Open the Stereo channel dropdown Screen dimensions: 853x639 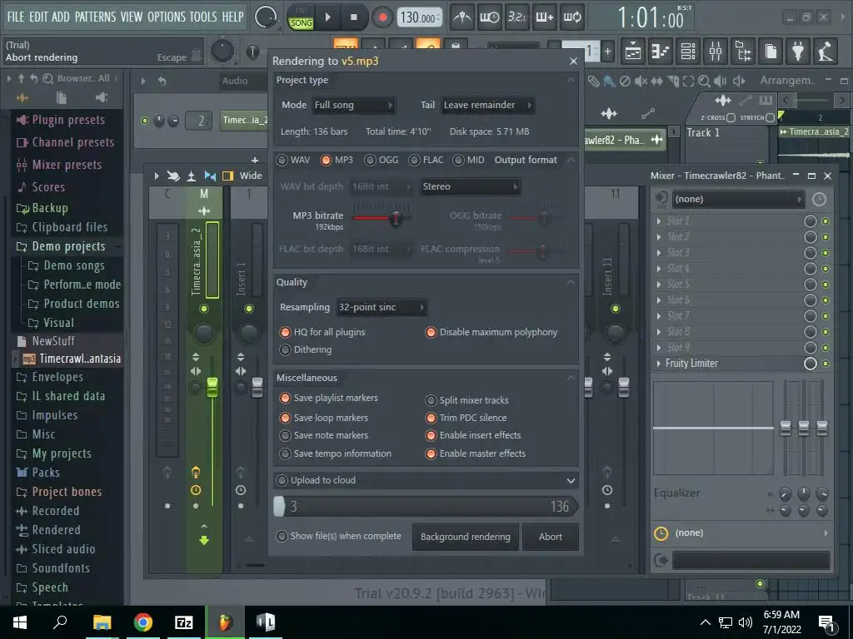click(471, 186)
